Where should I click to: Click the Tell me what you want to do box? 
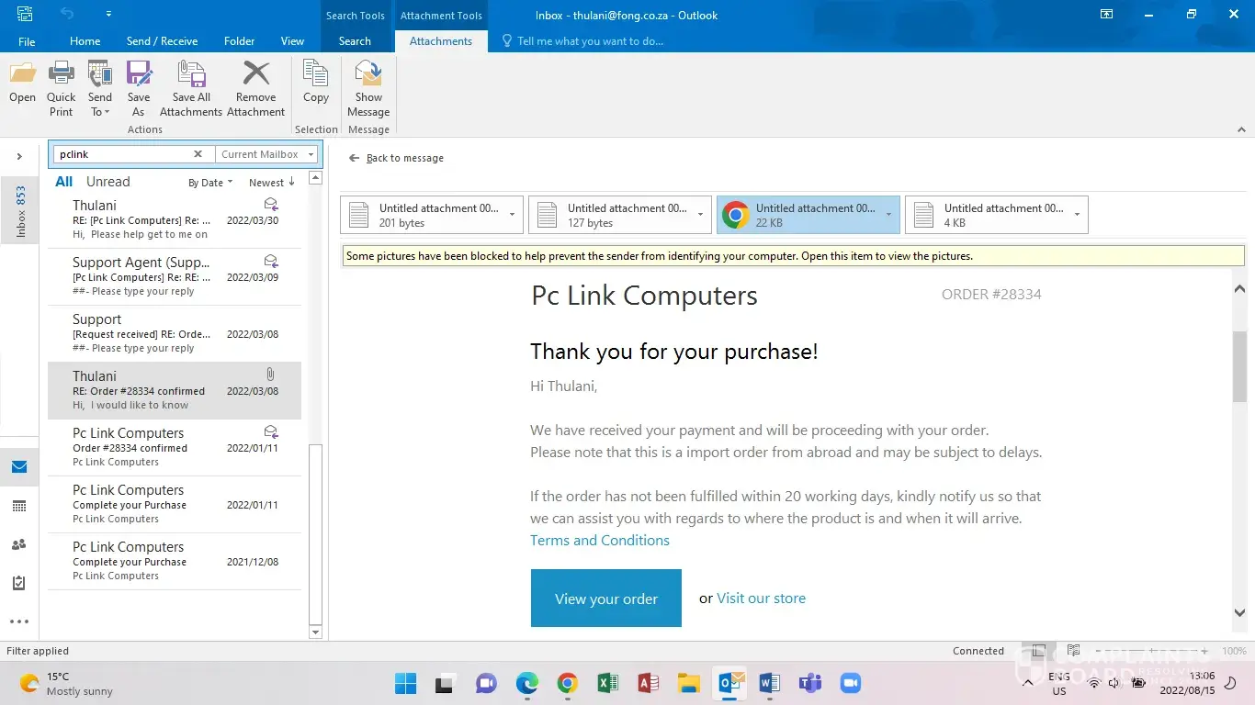click(582, 41)
